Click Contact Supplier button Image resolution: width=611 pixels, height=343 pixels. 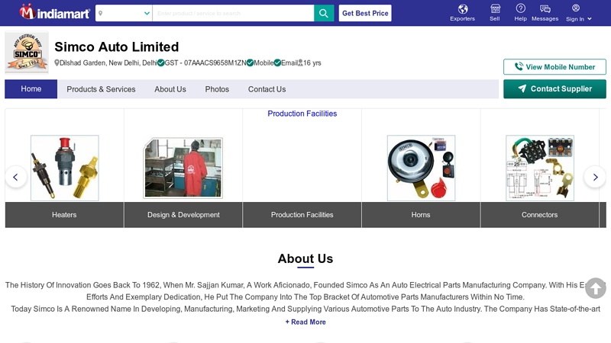pyautogui.click(x=554, y=89)
